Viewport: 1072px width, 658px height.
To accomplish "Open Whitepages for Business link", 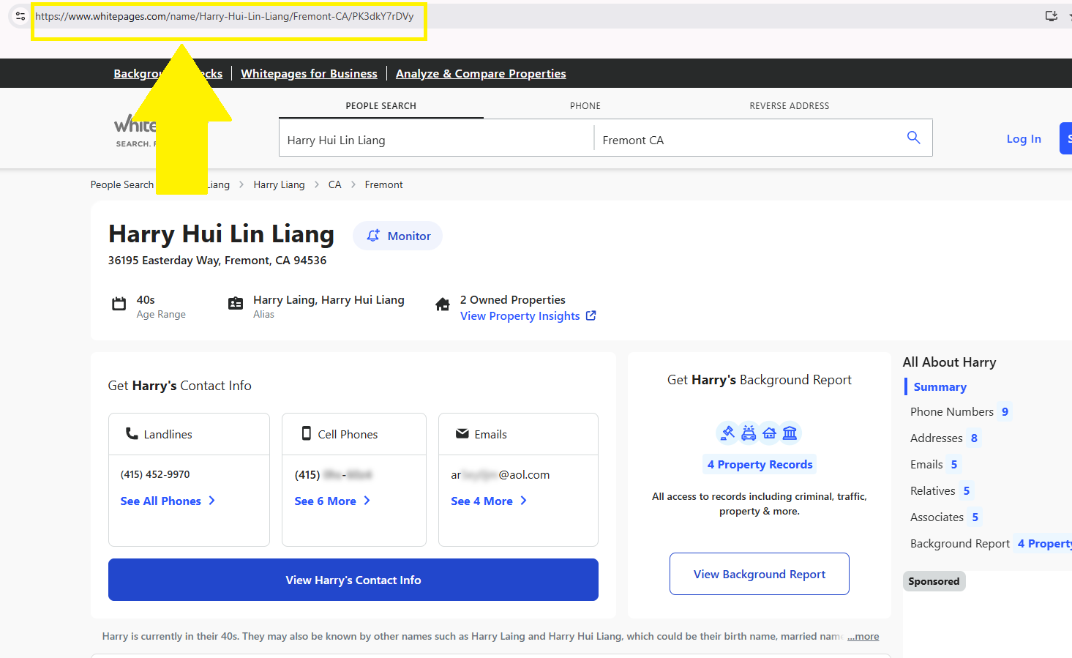I will tap(309, 73).
